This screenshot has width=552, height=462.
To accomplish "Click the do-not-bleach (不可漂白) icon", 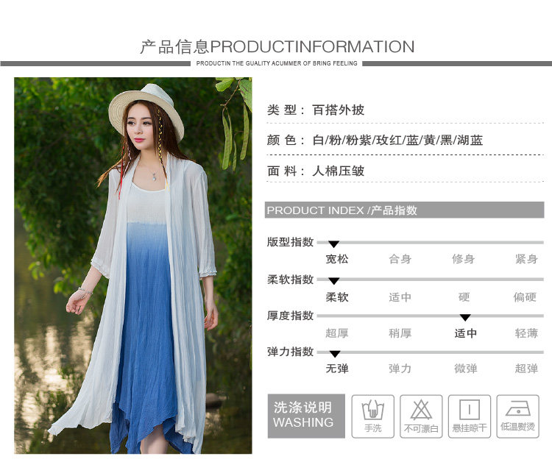I will [421, 416].
